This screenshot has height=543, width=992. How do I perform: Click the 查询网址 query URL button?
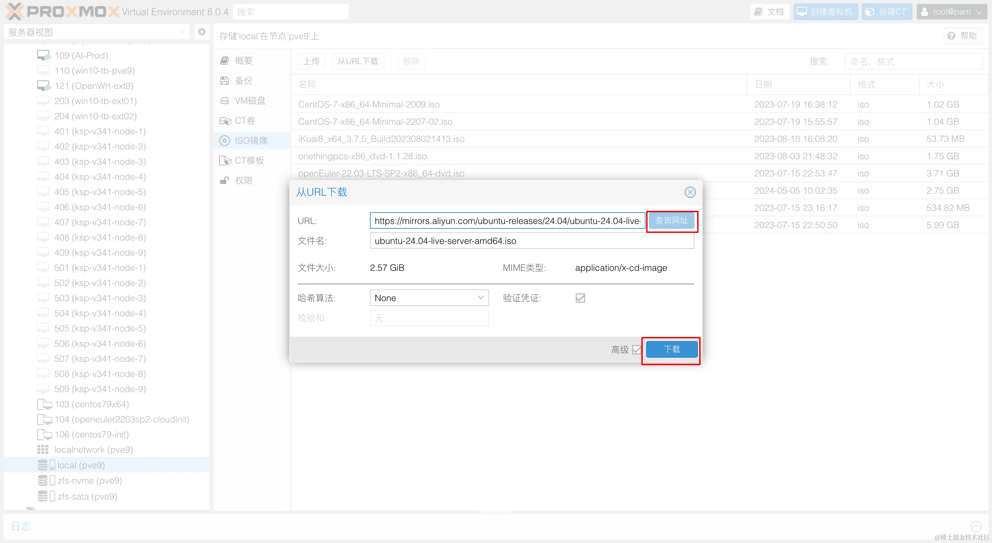pyautogui.click(x=671, y=221)
